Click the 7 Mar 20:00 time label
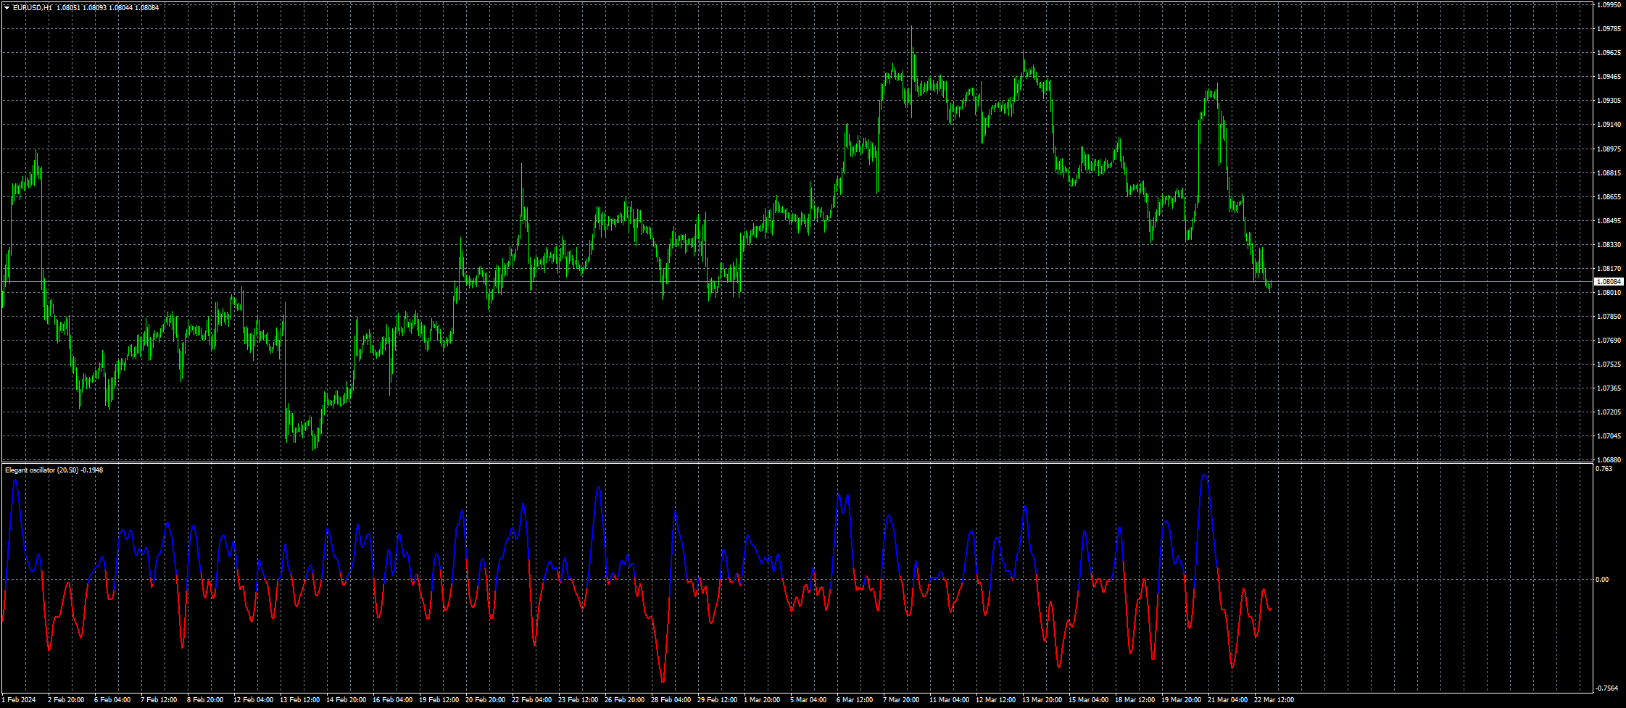Image resolution: width=1626 pixels, height=708 pixels. [x=901, y=700]
